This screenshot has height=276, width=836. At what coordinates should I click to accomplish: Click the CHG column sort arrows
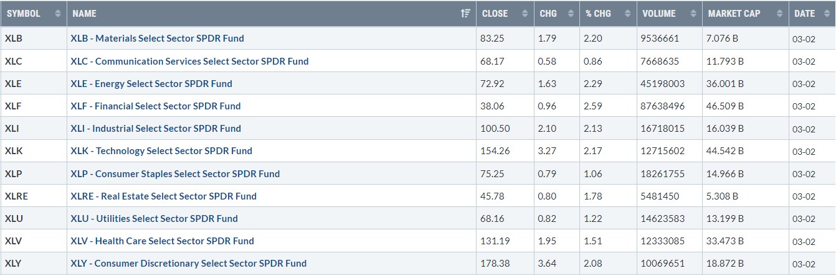[x=570, y=14]
